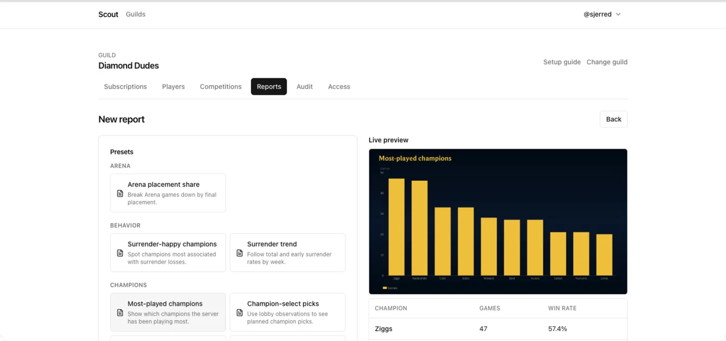Screen dimensions: 726x341
Task: Select the Reports tab
Action: (x=269, y=87)
